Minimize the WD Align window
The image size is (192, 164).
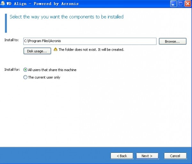pos(173,4)
